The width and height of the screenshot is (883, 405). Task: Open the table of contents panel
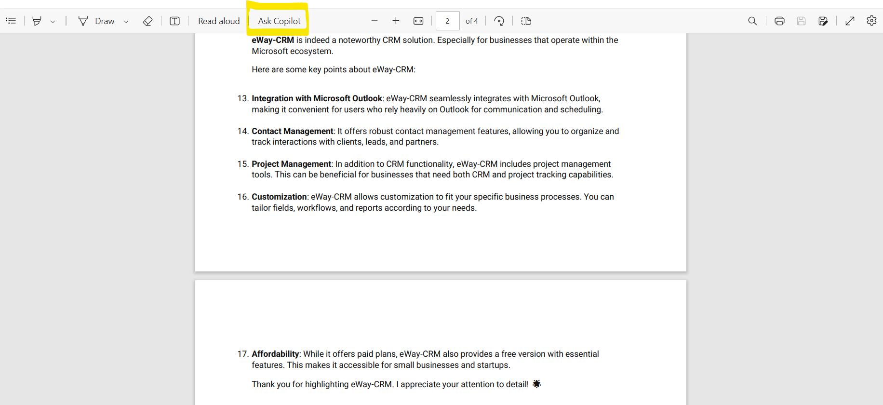point(11,21)
